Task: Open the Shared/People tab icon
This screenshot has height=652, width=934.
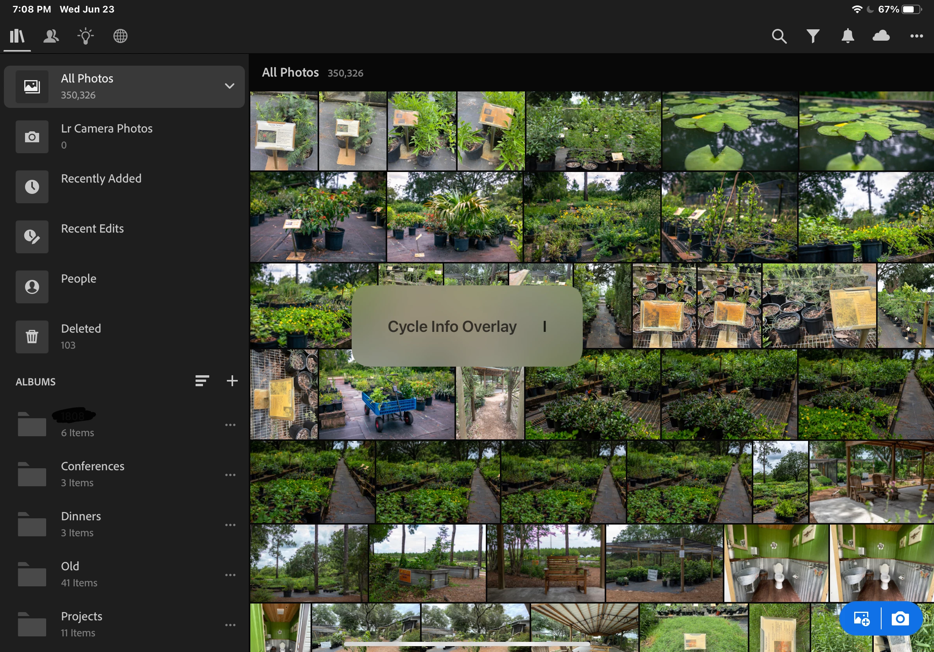Action: (51, 36)
